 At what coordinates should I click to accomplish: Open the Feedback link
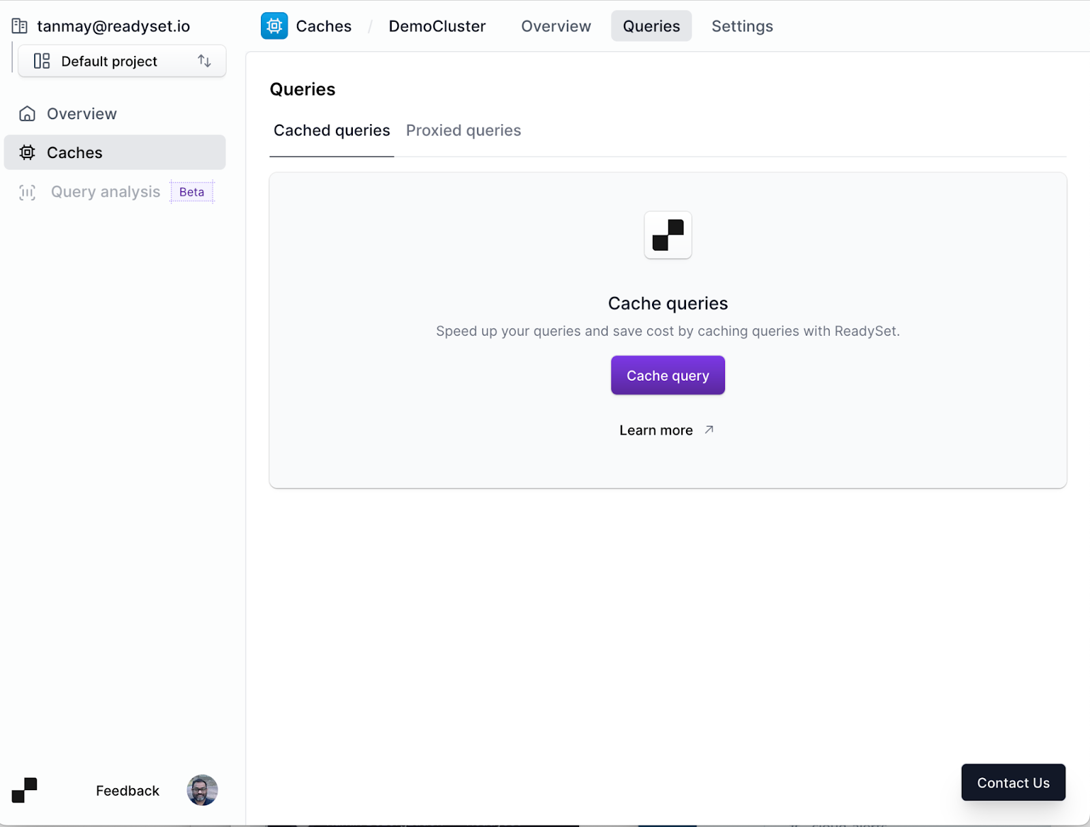(127, 791)
